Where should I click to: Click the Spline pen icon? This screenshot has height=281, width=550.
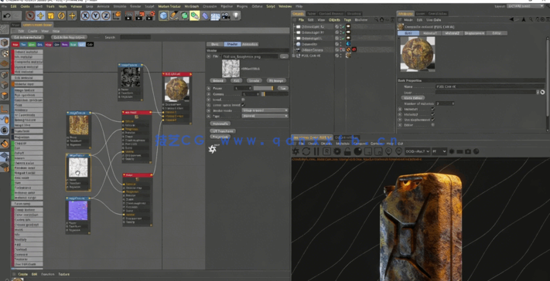coord(173,15)
